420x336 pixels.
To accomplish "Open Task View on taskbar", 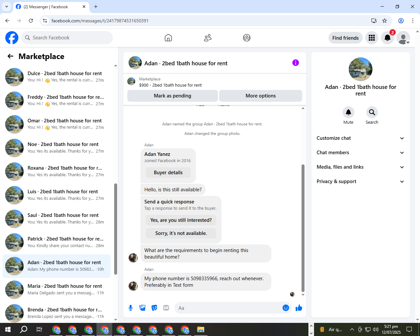I will [39, 329].
